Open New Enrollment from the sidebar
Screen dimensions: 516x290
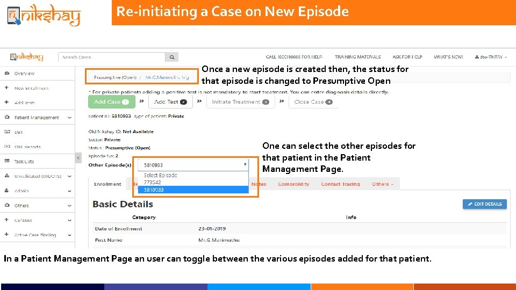coord(31,88)
